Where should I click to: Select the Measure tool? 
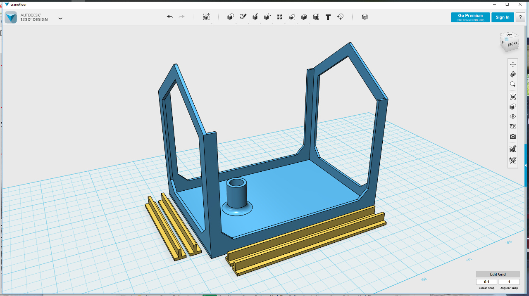coord(316,17)
